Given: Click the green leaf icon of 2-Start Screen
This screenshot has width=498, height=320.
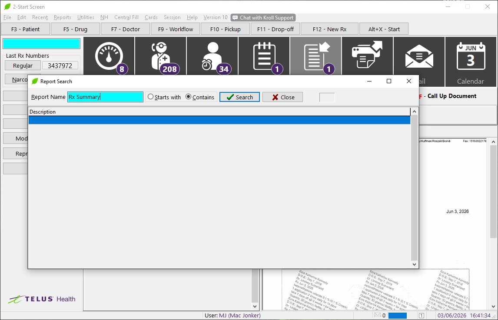Looking at the screenshot, I should (7, 7).
